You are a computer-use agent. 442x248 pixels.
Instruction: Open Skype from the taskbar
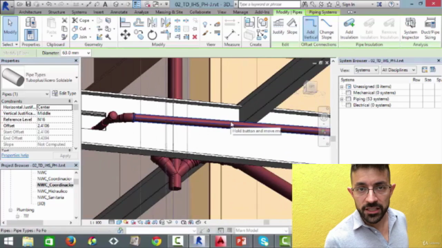pos(263,241)
